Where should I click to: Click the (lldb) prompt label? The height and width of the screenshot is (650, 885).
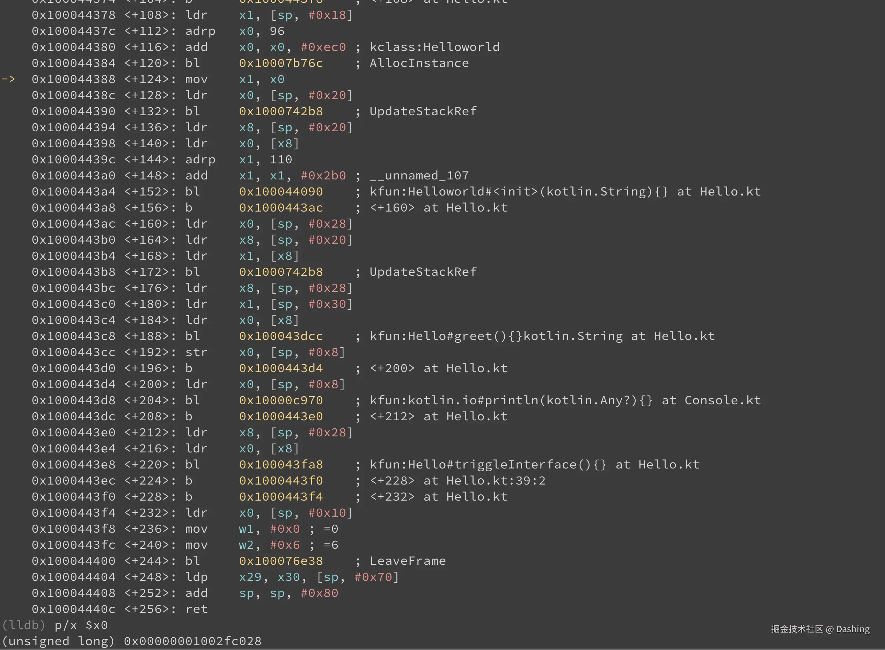(x=24, y=625)
